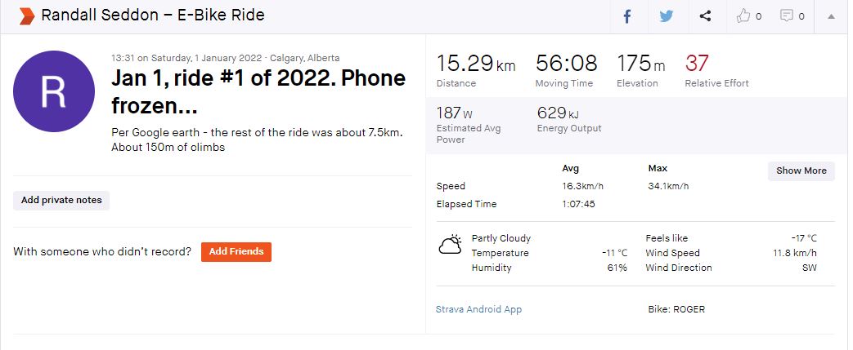853x350 pixels.
Task: Share activity on Facebook
Action: 626,16
